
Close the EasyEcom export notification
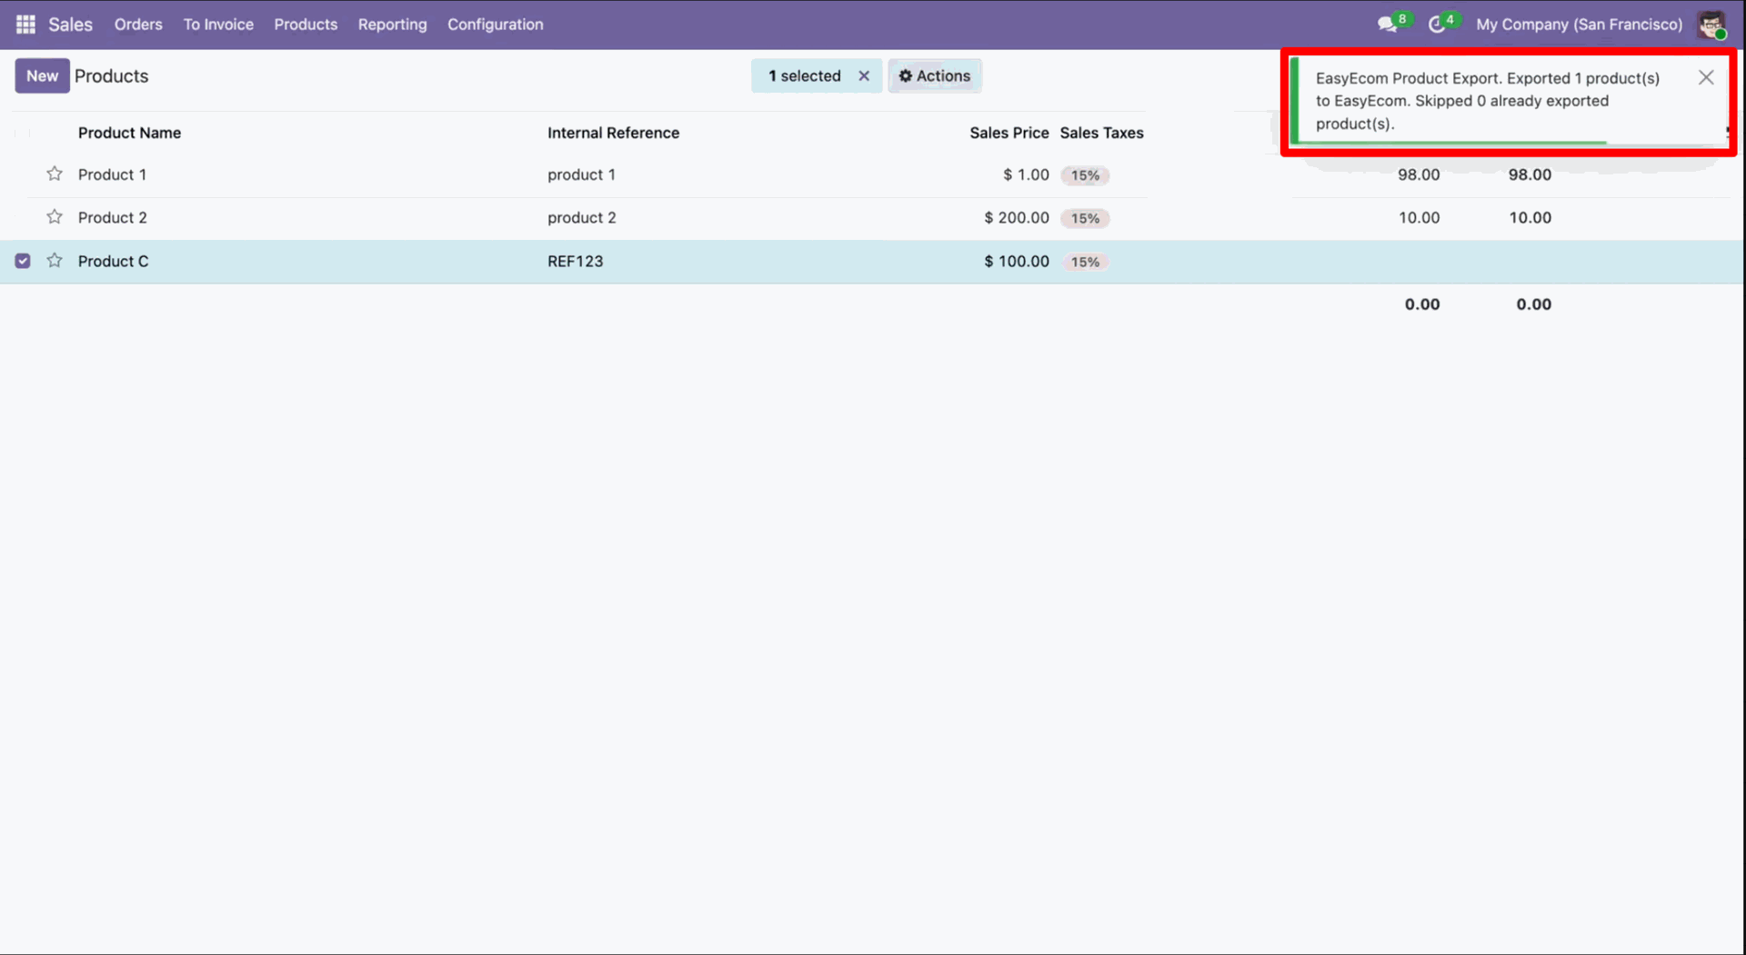click(x=1706, y=78)
